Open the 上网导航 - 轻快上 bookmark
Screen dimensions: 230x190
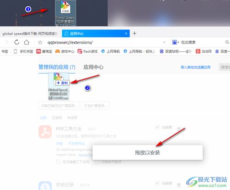click(140, 51)
